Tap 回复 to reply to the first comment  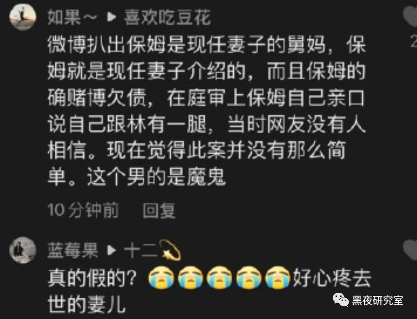tap(159, 210)
